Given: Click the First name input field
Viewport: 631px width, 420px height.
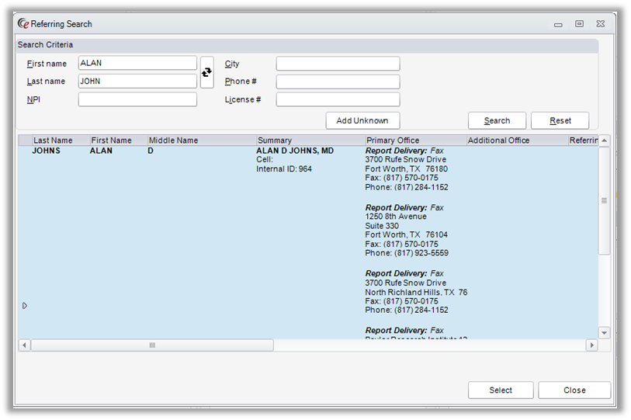Looking at the screenshot, I should click(x=137, y=63).
